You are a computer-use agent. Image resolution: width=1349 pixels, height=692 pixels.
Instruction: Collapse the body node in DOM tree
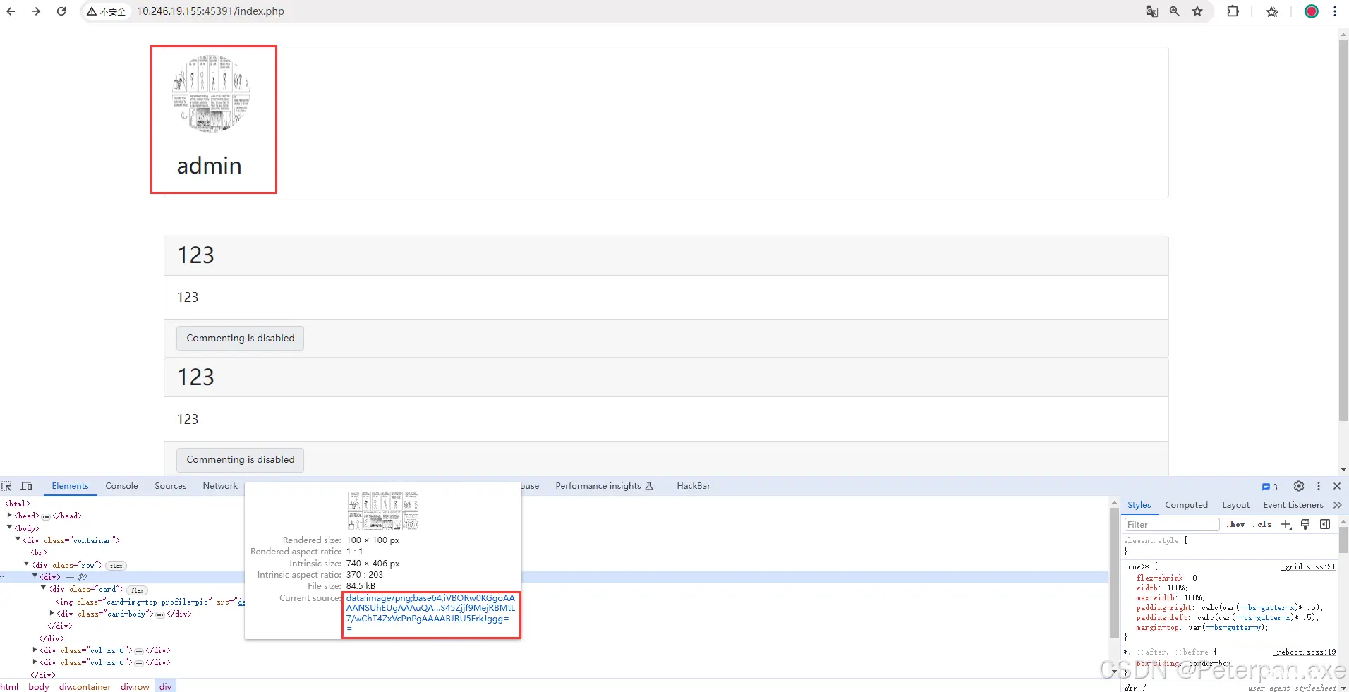point(10,528)
